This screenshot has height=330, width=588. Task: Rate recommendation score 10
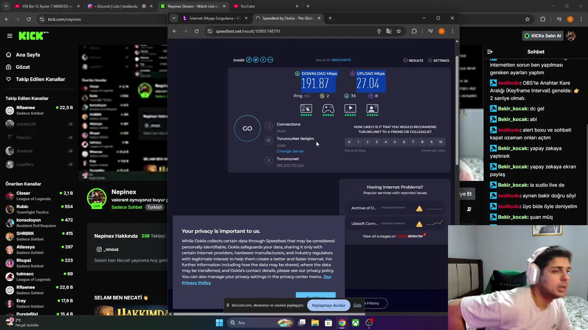point(441,142)
